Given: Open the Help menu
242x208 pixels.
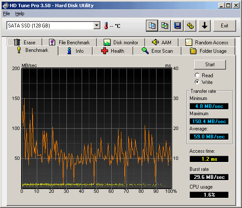Looking at the screenshot, I should click(20, 14).
